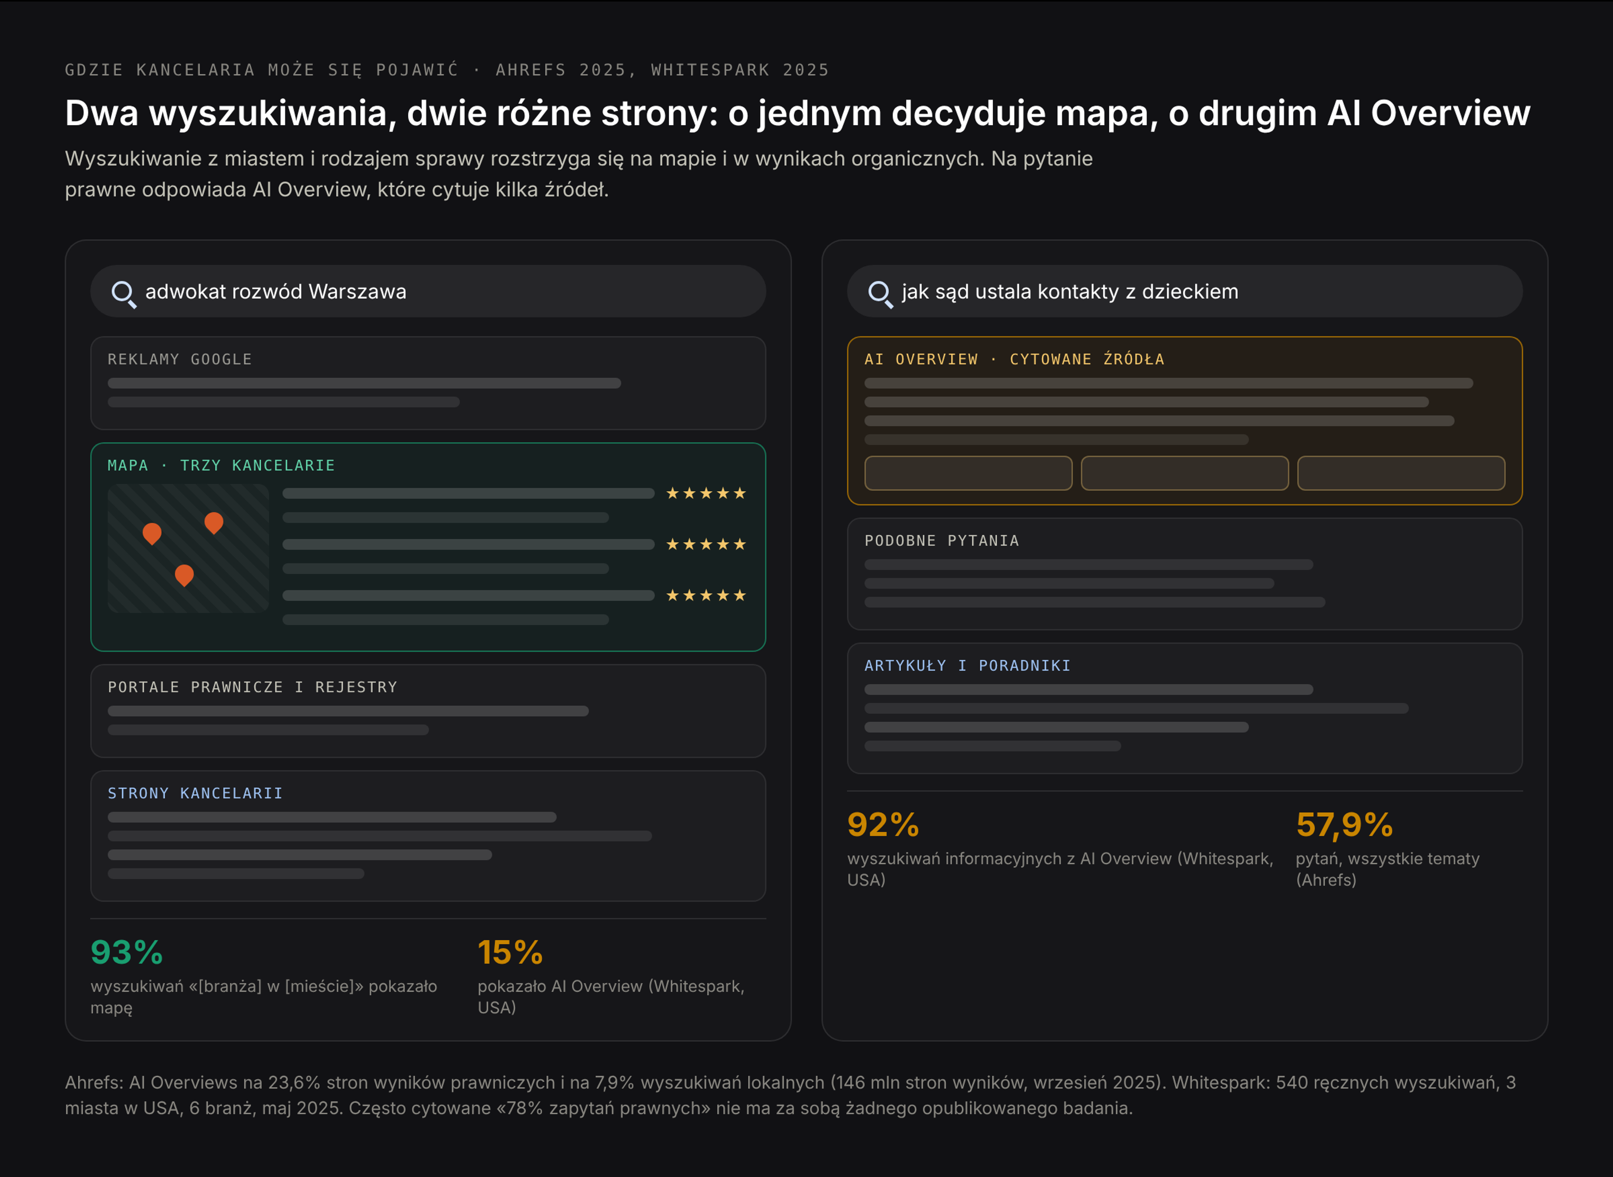Click the "ARTYKUŁY I PORADNIKI" heading
The width and height of the screenshot is (1613, 1177).
click(967, 666)
